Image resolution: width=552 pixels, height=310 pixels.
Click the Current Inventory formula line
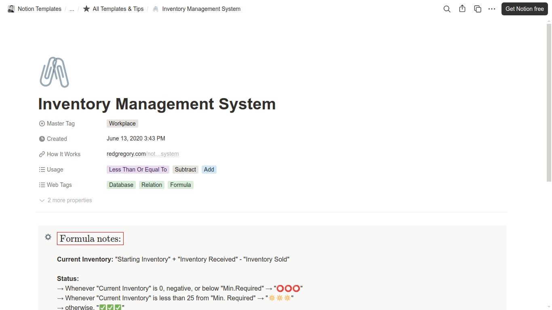click(x=173, y=259)
